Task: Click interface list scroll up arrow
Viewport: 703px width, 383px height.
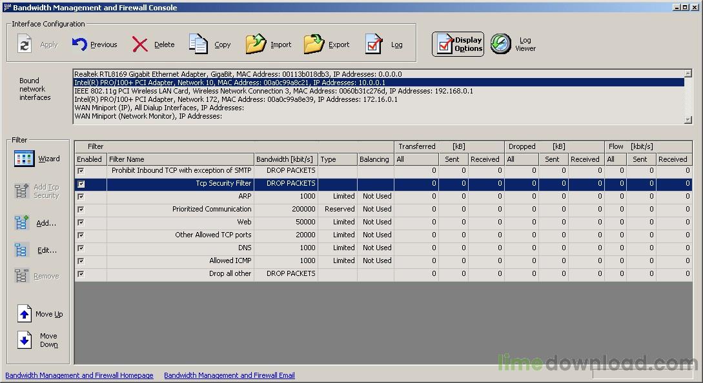Action: click(x=688, y=74)
